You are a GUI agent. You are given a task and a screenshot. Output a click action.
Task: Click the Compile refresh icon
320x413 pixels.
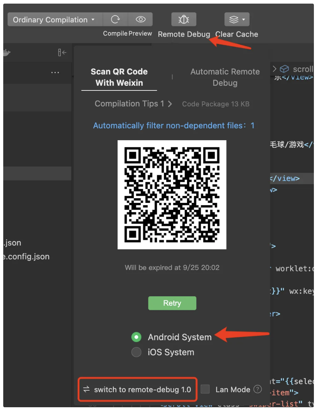click(115, 19)
